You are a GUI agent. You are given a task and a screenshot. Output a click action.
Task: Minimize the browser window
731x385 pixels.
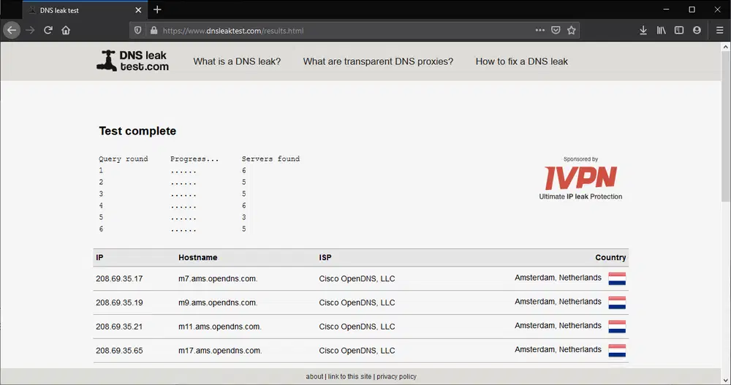click(666, 9)
